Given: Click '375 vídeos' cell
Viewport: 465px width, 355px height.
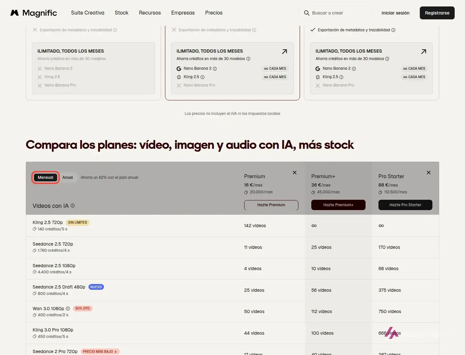Looking at the screenshot, I should coord(389,290).
